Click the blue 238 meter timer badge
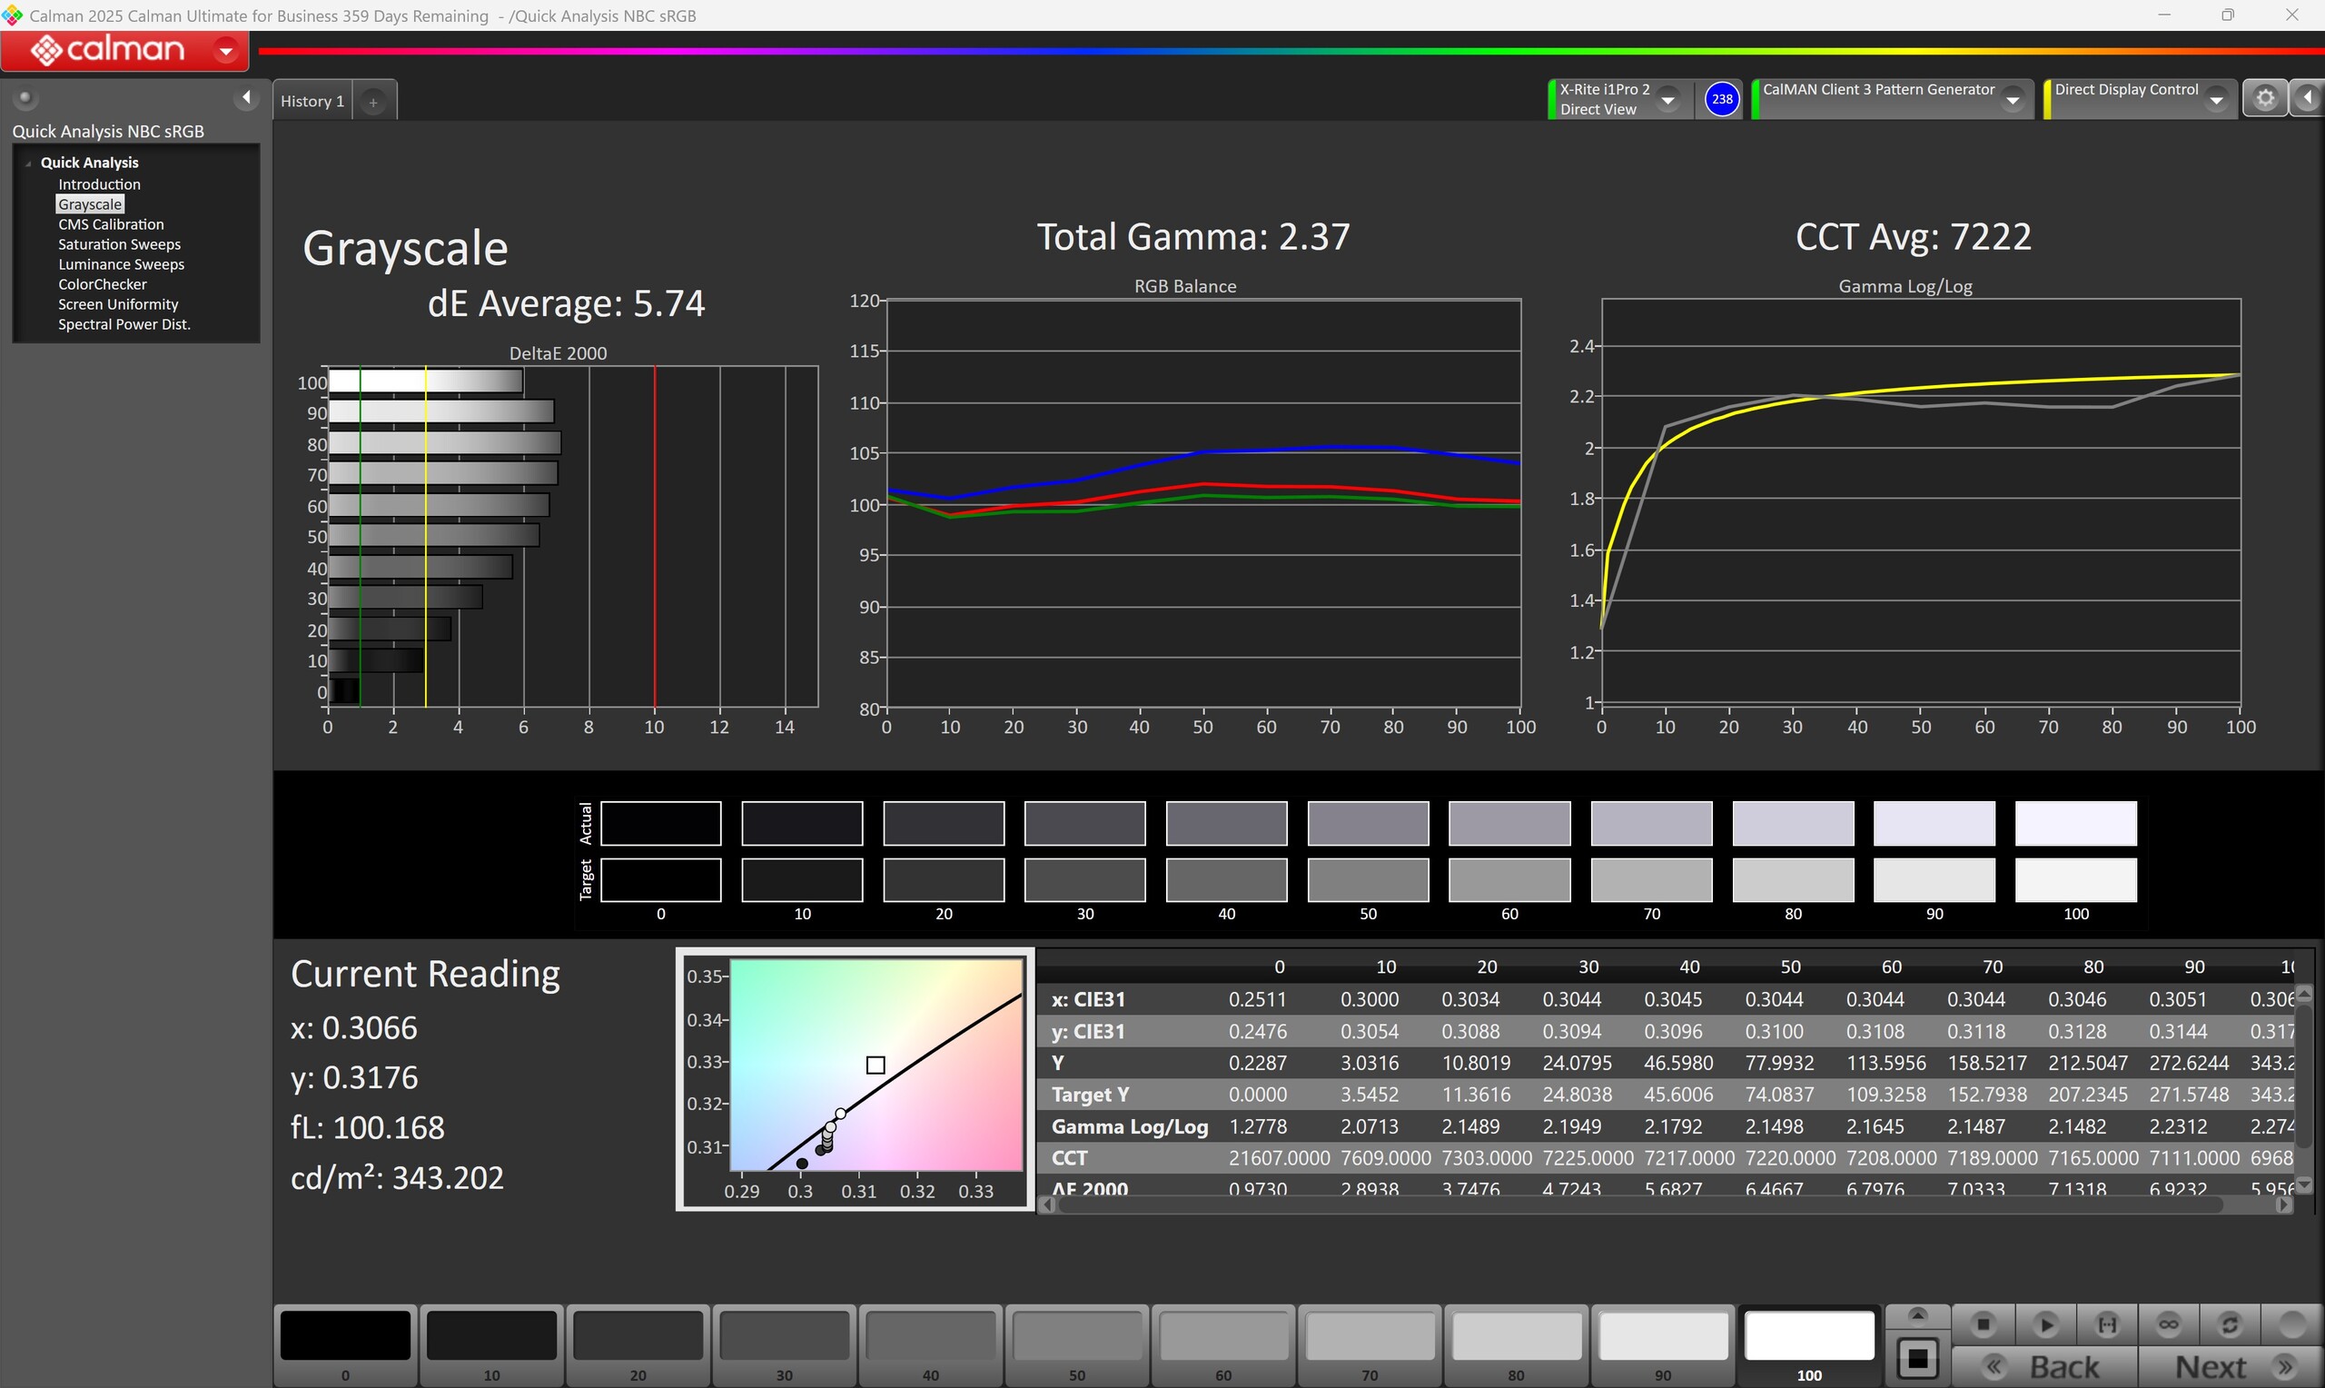 click(x=1721, y=99)
